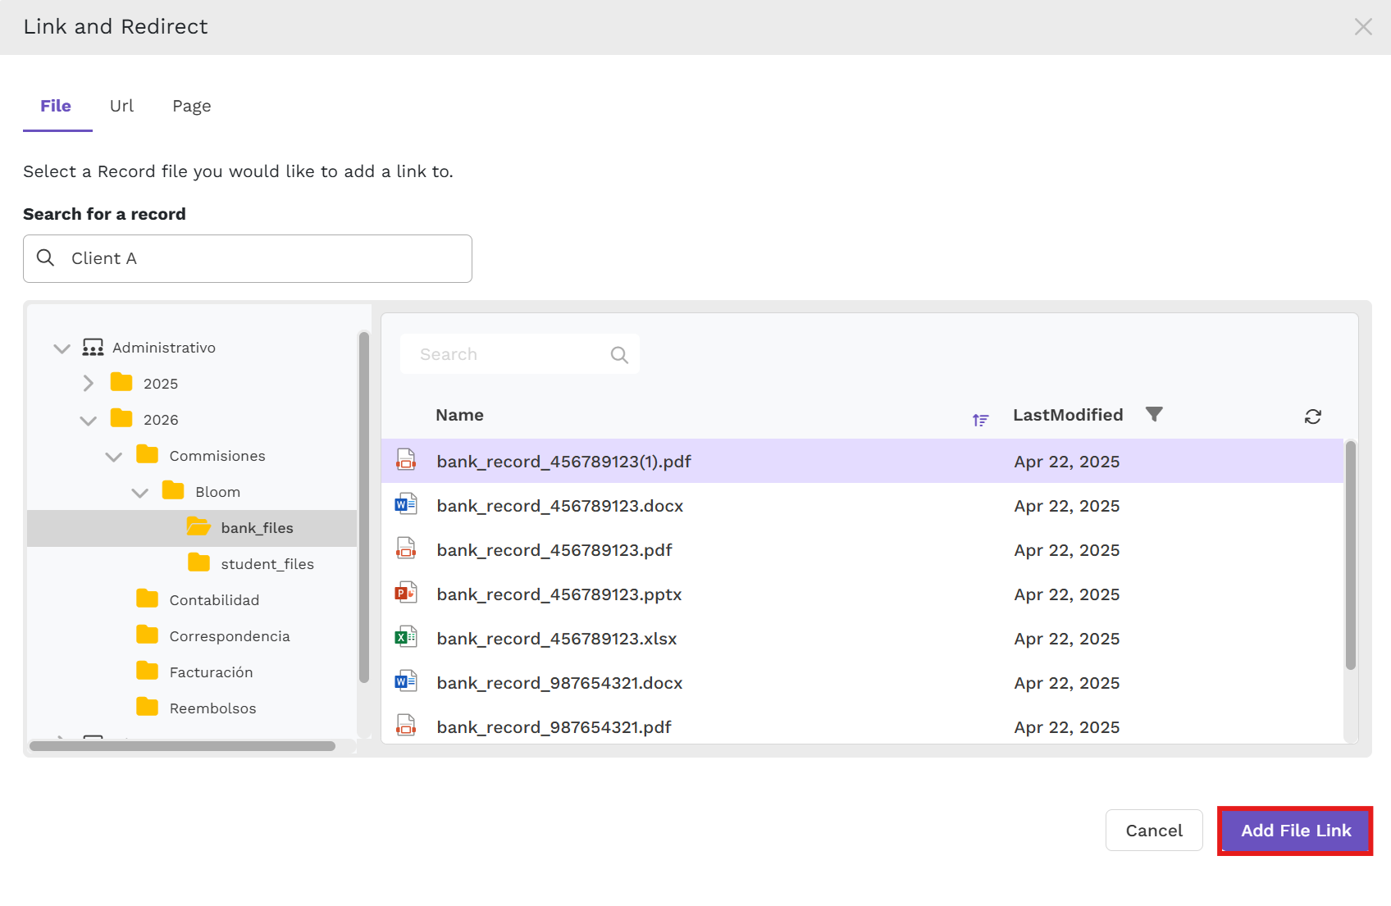Switch to the Page tab

click(191, 106)
